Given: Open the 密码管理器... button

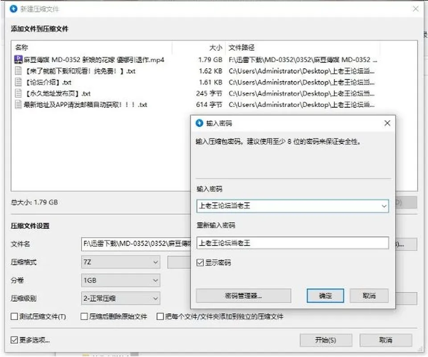Looking at the screenshot, I should [x=243, y=295].
